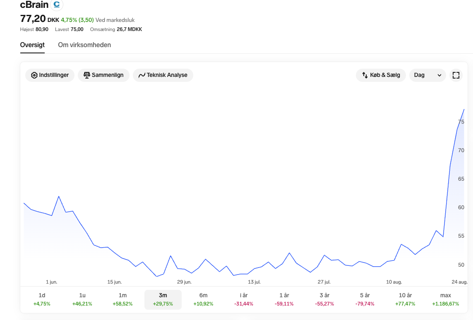Click the 24 aug. axis label
The width and height of the screenshot is (473, 320).
(459, 282)
